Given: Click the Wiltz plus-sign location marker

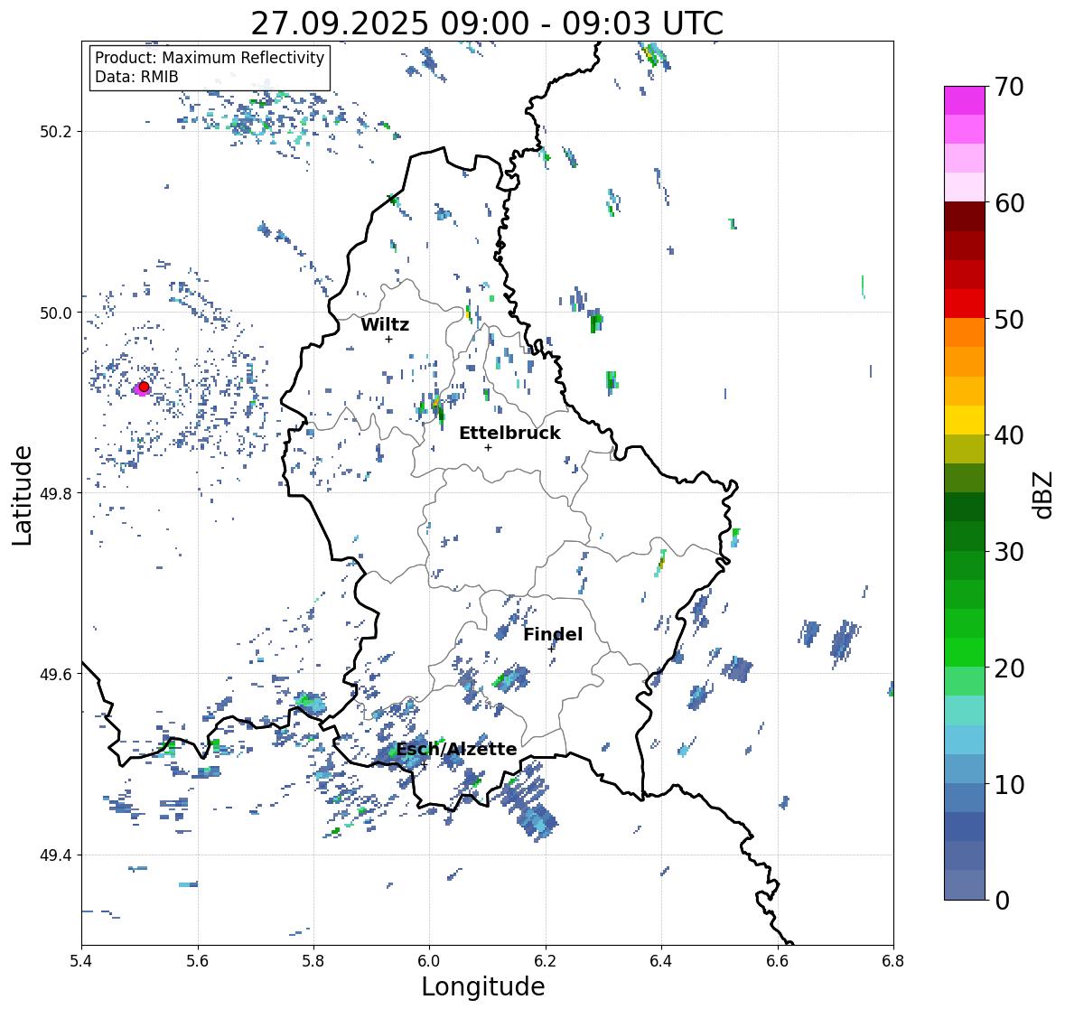Looking at the screenshot, I should click(388, 339).
